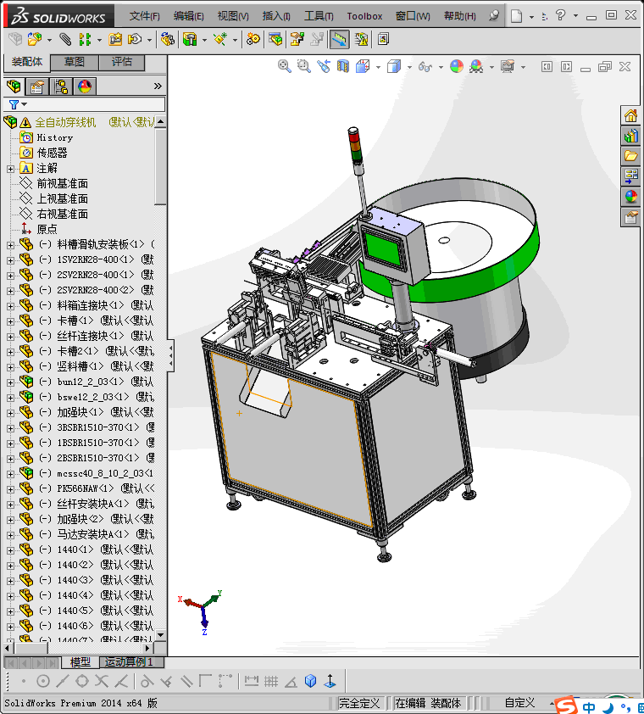Select the 右视基准面 plane
The height and width of the screenshot is (714, 644).
click(x=63, y=214)
